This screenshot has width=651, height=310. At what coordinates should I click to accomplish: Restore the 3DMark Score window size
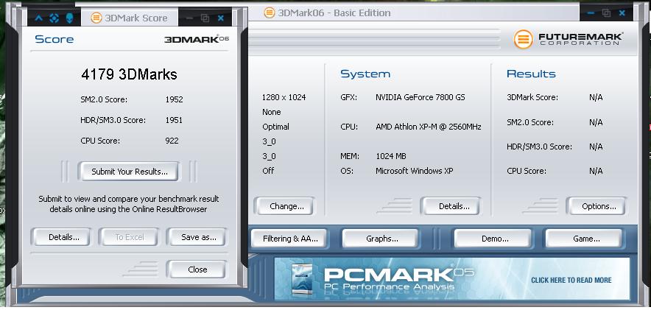pos(205,18)
